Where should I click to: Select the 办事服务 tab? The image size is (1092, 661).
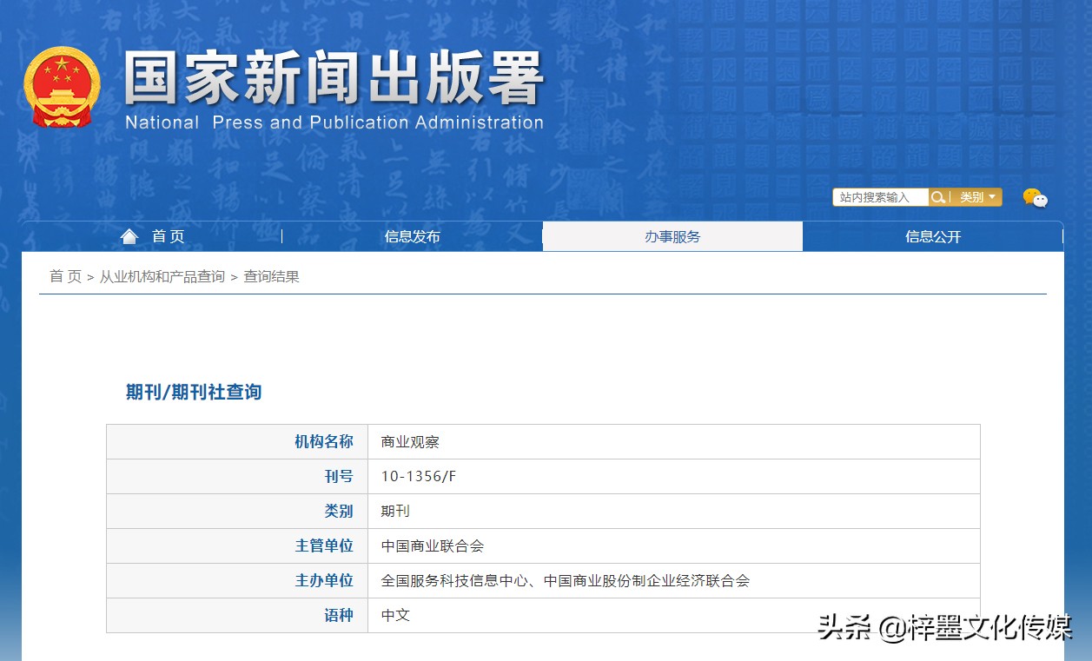tap(672, 235)
